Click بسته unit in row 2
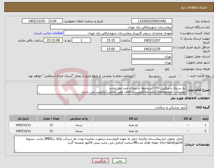Image resolution: width=214 pixels, height=168 pixels. [79, 131]
